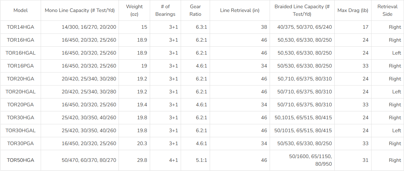Click the Mono Line Capacity column header
The width and height of the screenshot is (404, 171).
[79, 10]
